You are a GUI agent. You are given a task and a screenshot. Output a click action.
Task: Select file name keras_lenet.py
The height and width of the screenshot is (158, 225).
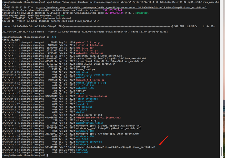[86, 69]
